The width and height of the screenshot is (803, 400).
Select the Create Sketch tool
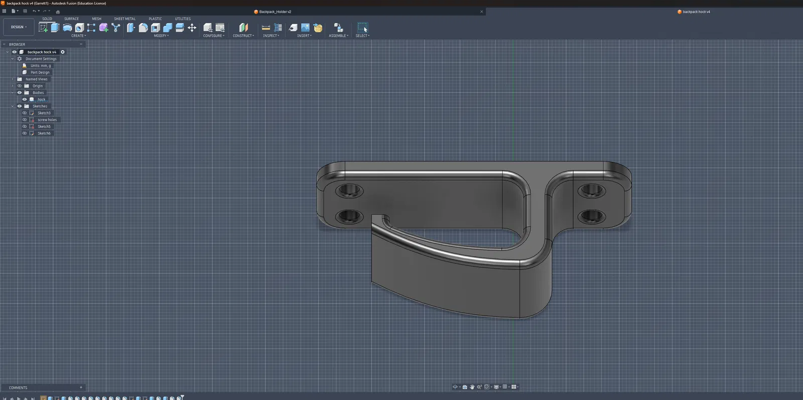[43, 28]
